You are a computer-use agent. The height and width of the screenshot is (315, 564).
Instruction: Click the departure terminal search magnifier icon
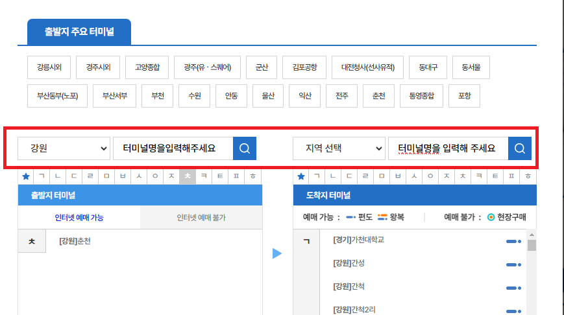[245, 148]
